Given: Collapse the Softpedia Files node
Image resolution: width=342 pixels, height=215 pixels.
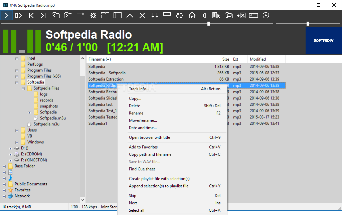Looking at the screenshot, I should (x=23, y=89).
